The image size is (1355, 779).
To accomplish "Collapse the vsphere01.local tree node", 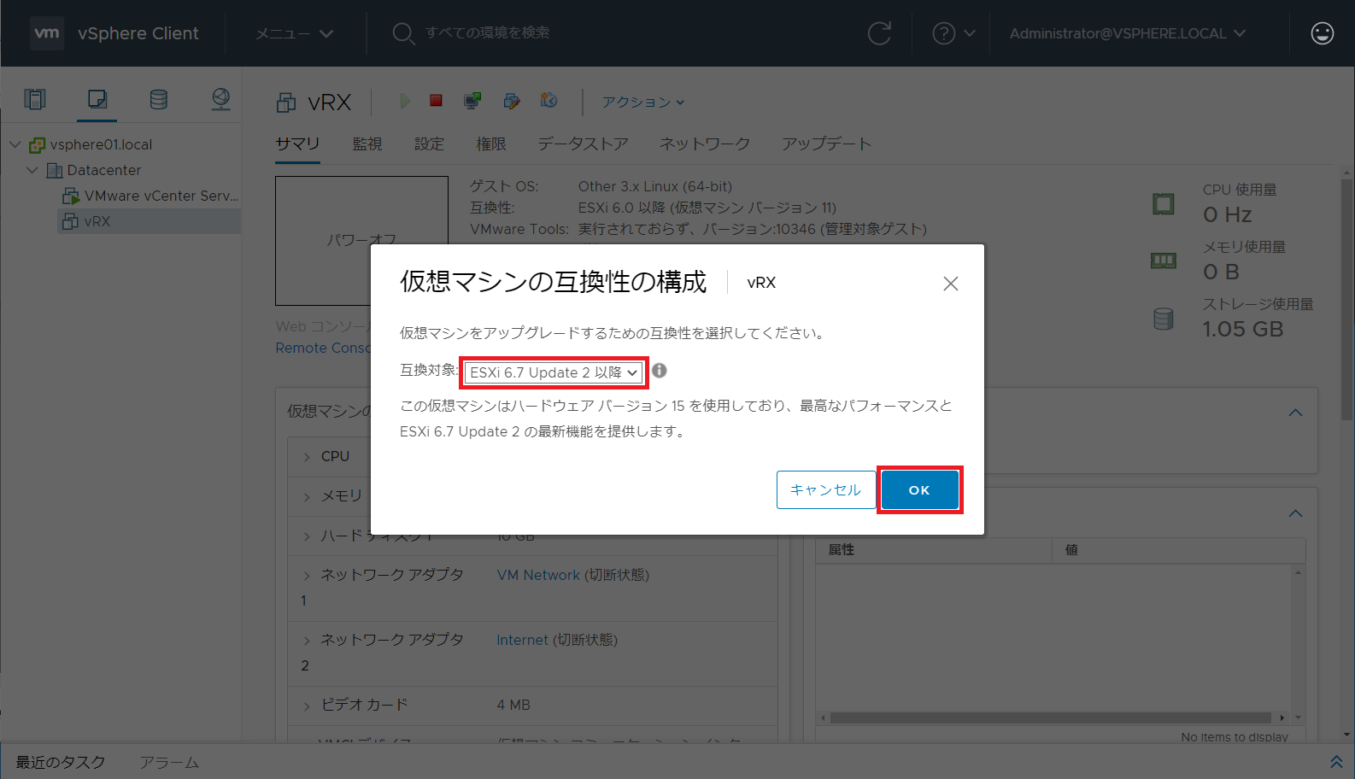I will [15, 144].
